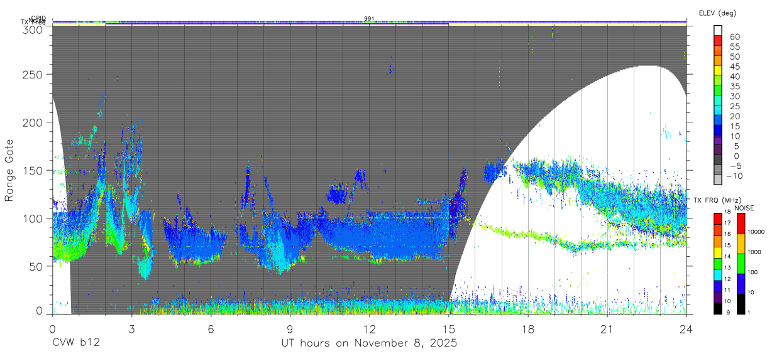Image resolution: width=772 pixels, height=356 pixels.
Task: Click the cyan 12 MHz TX FRQ swatch
Action: (718, 275)
